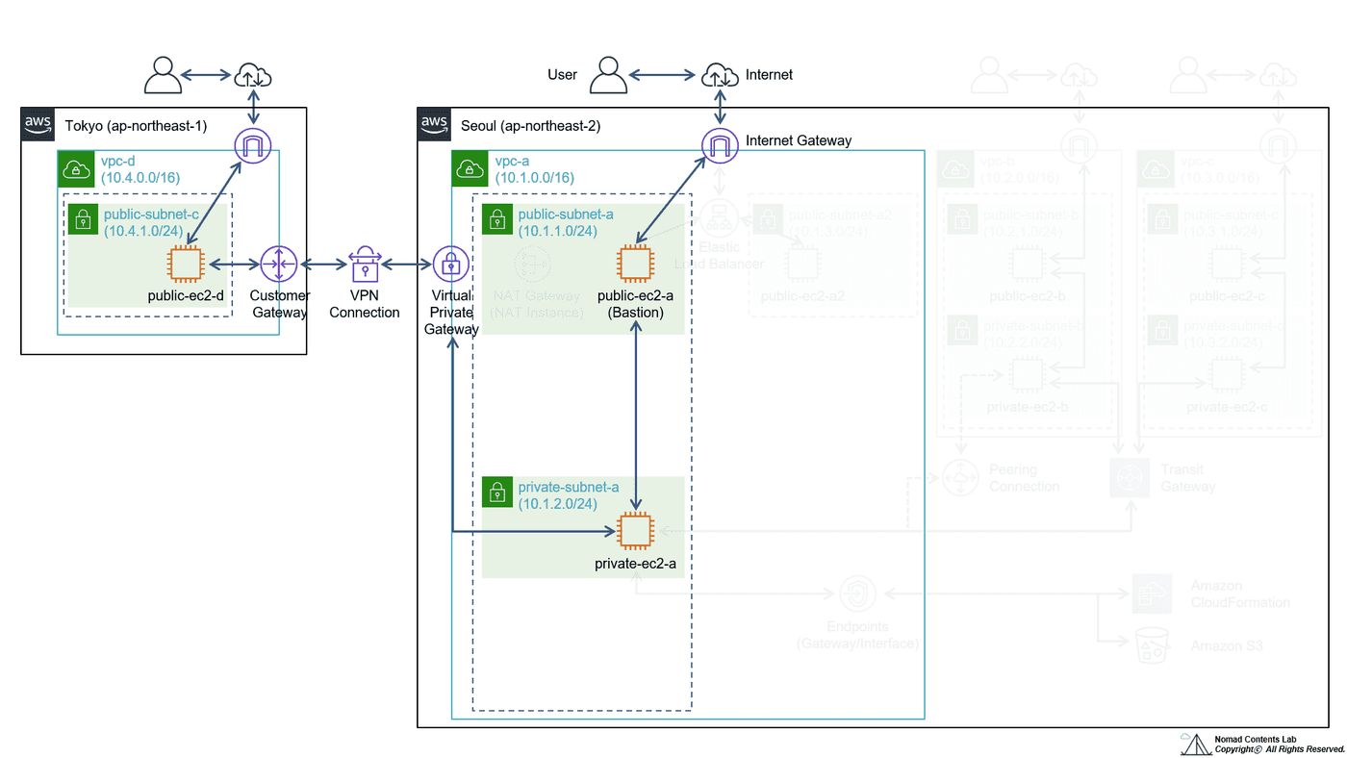This screenshot has height=758, width=1347.
Task: Select the internet gateway icon on vpc-d
Action: click(253, 146)
